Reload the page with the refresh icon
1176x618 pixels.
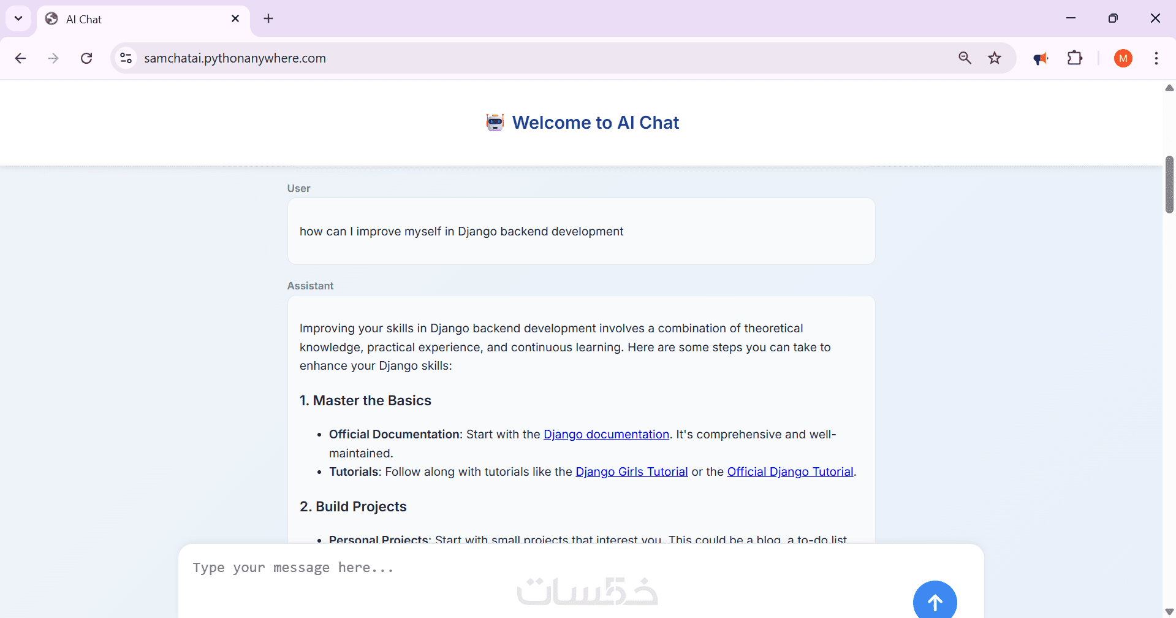pos(86,58)
